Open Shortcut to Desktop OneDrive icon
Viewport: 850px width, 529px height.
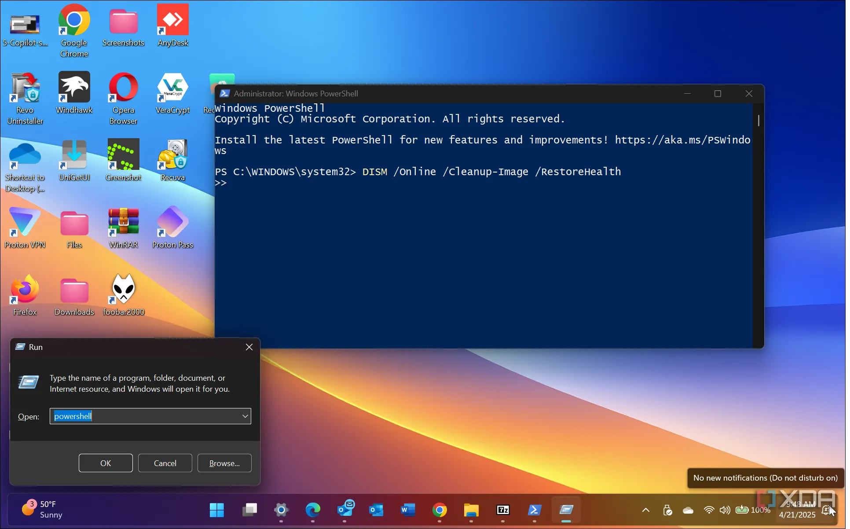pyautogui.click(x=25, y=166)
